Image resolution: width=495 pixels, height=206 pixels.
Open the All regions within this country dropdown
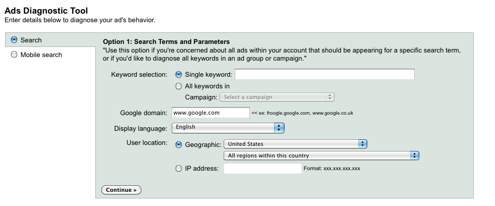pyautogui.click(x=321, y=156)
